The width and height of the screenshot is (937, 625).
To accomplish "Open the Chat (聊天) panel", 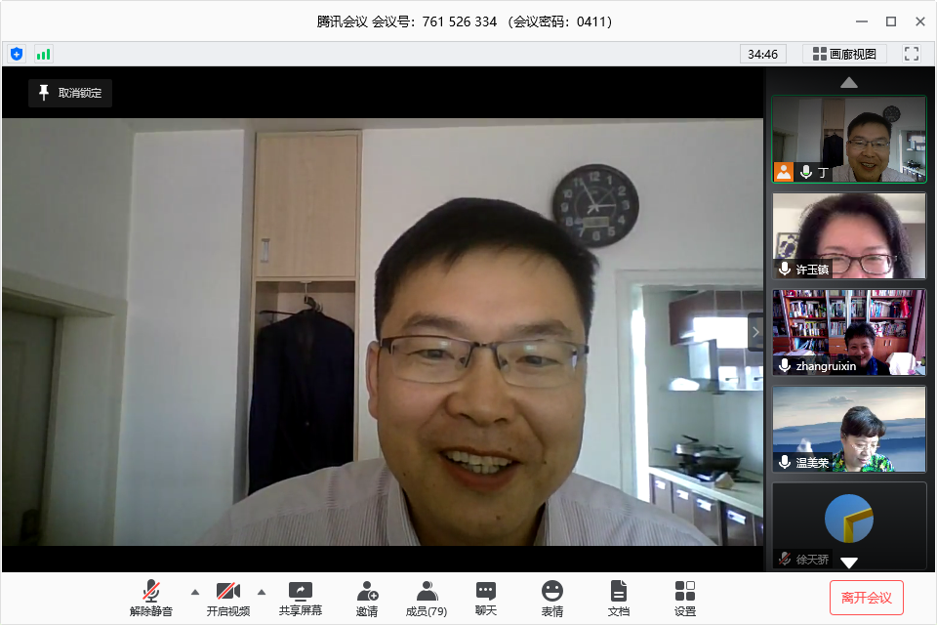I will click(x=485, y=598).
